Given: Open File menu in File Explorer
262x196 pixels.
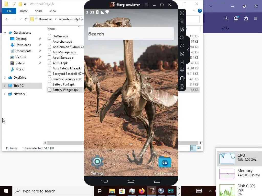Looking at the screenshot, I should (9, 11).
